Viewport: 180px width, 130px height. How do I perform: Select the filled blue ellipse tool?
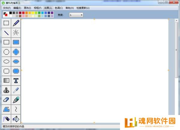(16, 62)
